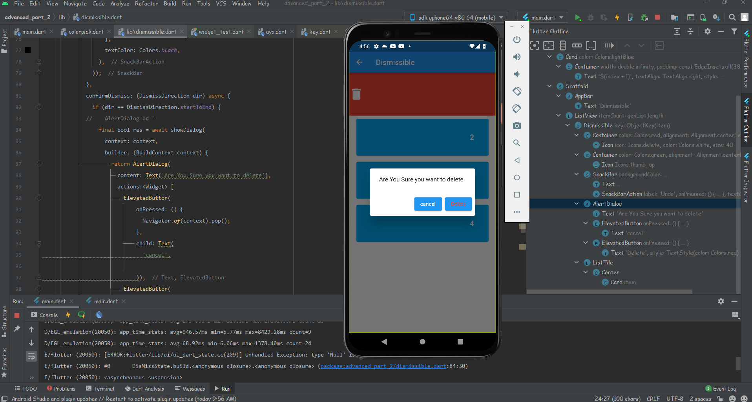752x402 pixels.
Task: Hot restart icon in console toolbar
Action: pos(82,315)
